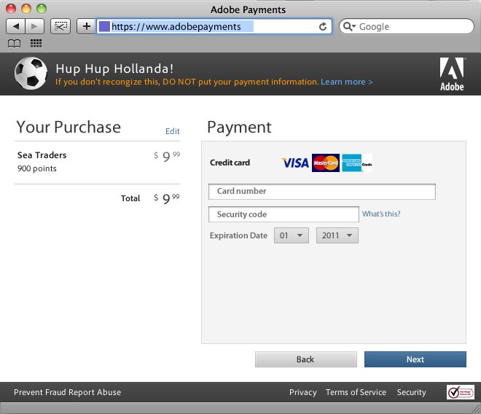Click the Credit card label

(x=230, y=163)
